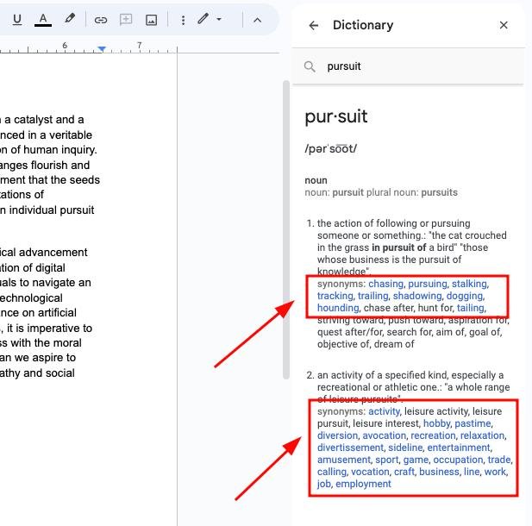Open the synonym link hounding

pos(338,308)
